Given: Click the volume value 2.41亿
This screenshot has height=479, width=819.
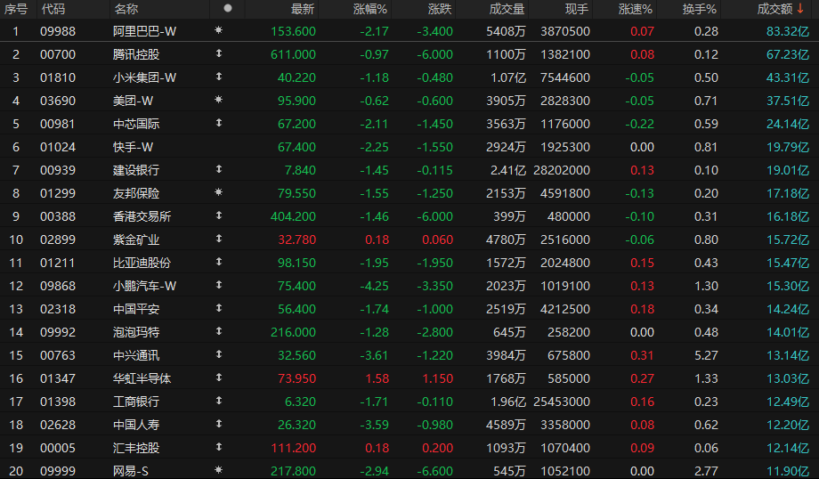Looking at the screenshot, I should point(508,170).
